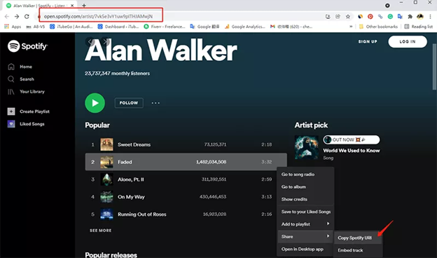Select Running Out of Roses track title
This screenshot has width=437, height=258.
pyautogui.click(x=142, y=215)
